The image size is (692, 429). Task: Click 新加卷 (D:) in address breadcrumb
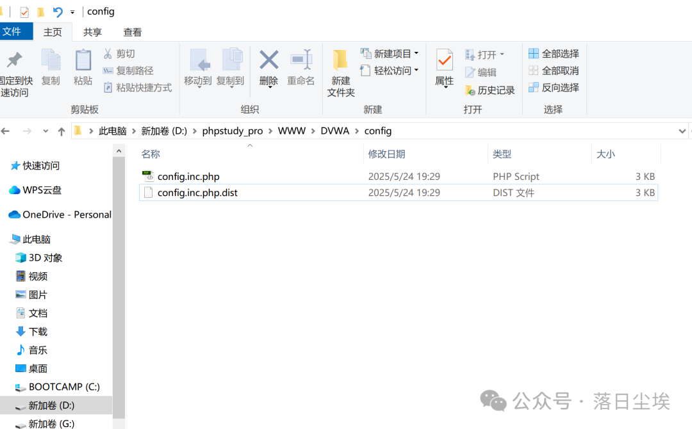(164, 131)
